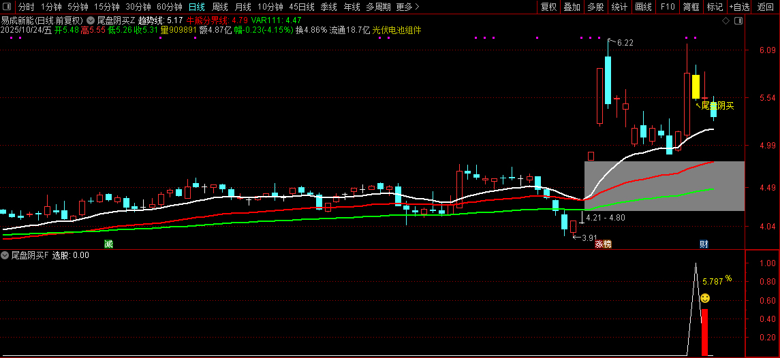Switch to 季线 quarterly chart
The height and width of the screenshot is (358, 780).
[x=329, y=7]
